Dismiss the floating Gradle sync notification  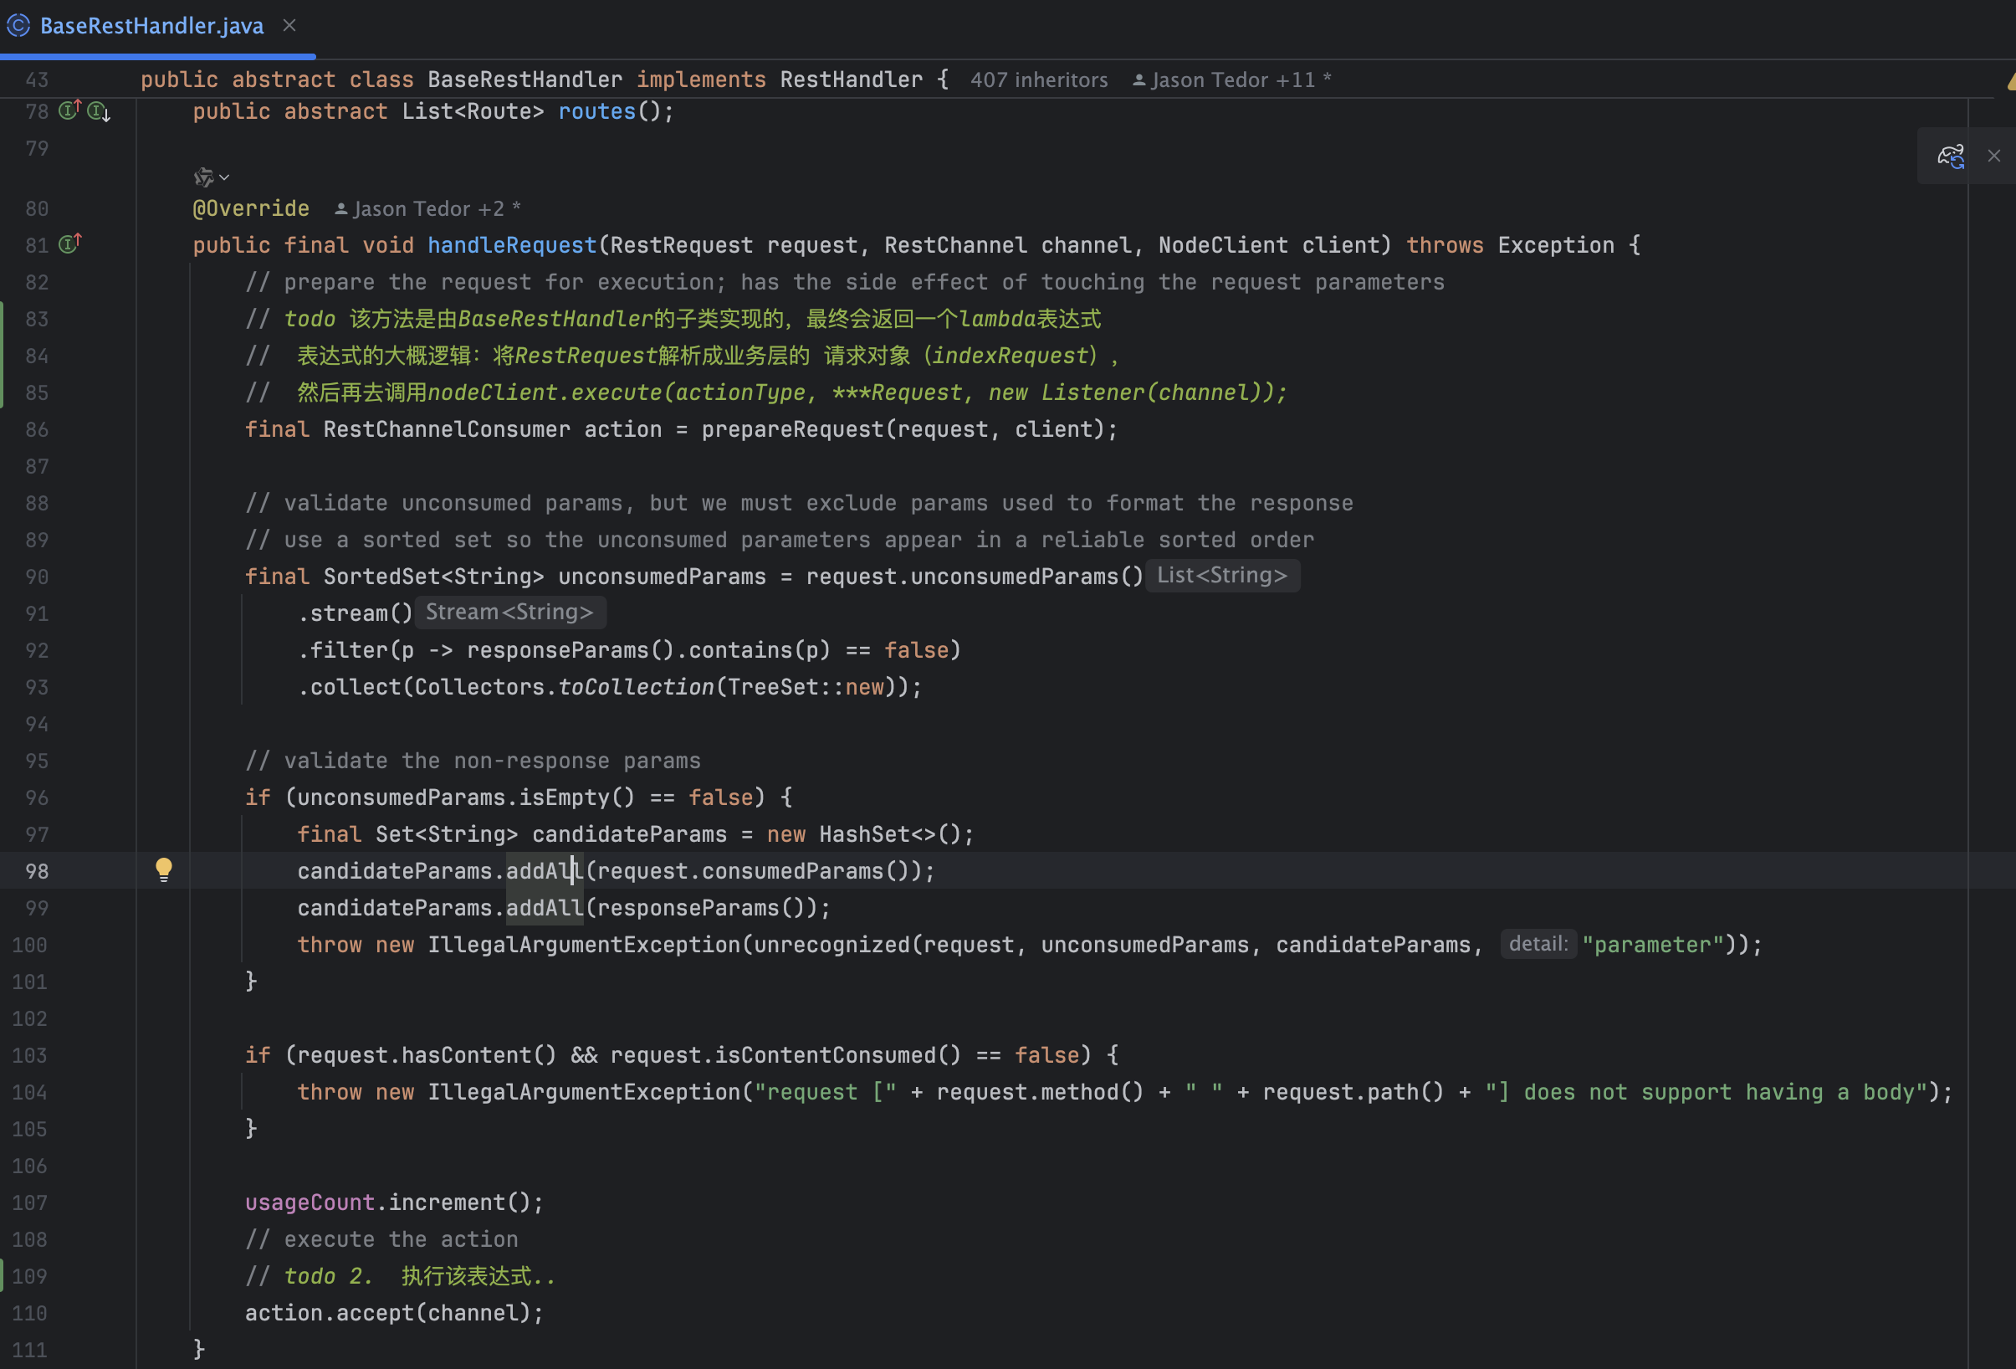pos(1994,156)
